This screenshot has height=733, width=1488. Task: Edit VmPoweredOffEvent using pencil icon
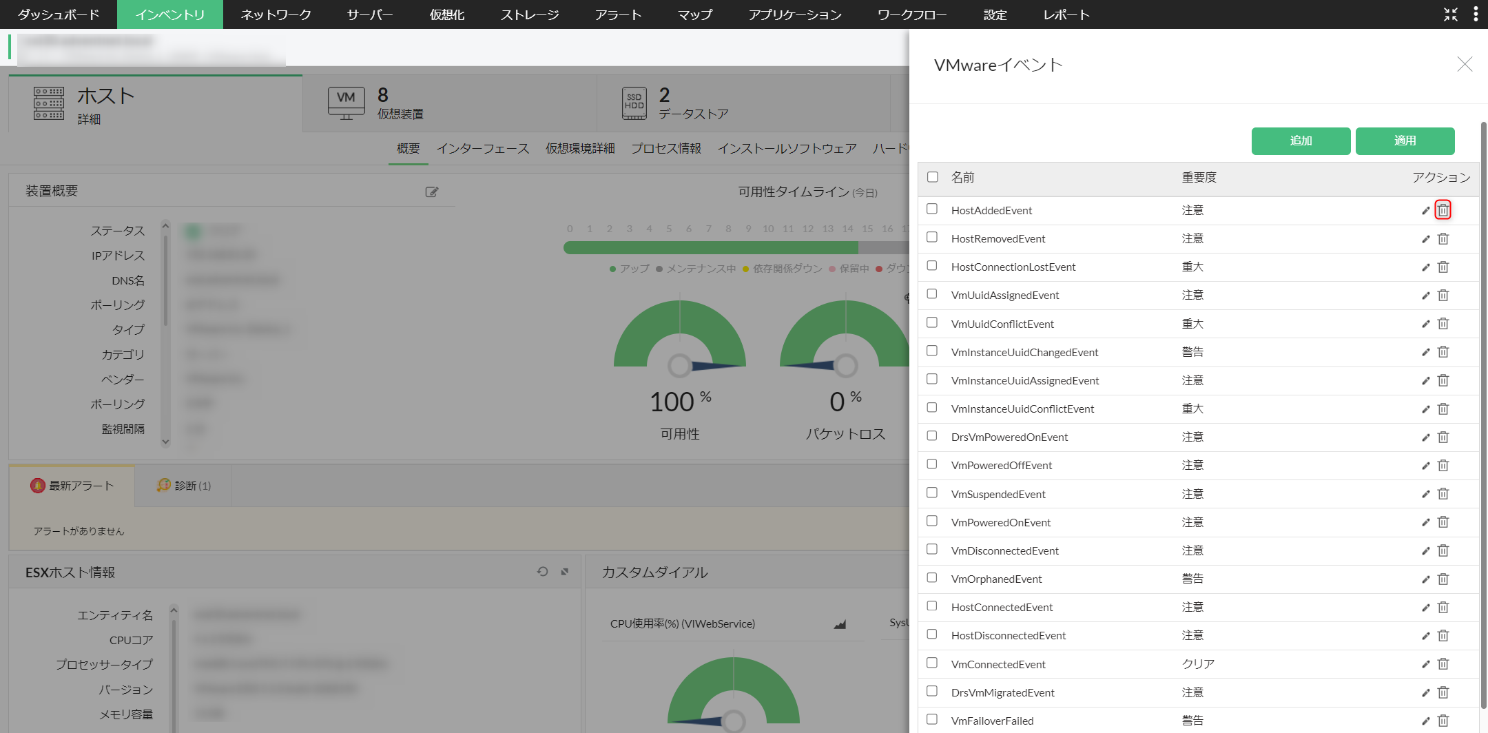(x=1425, y=466)
